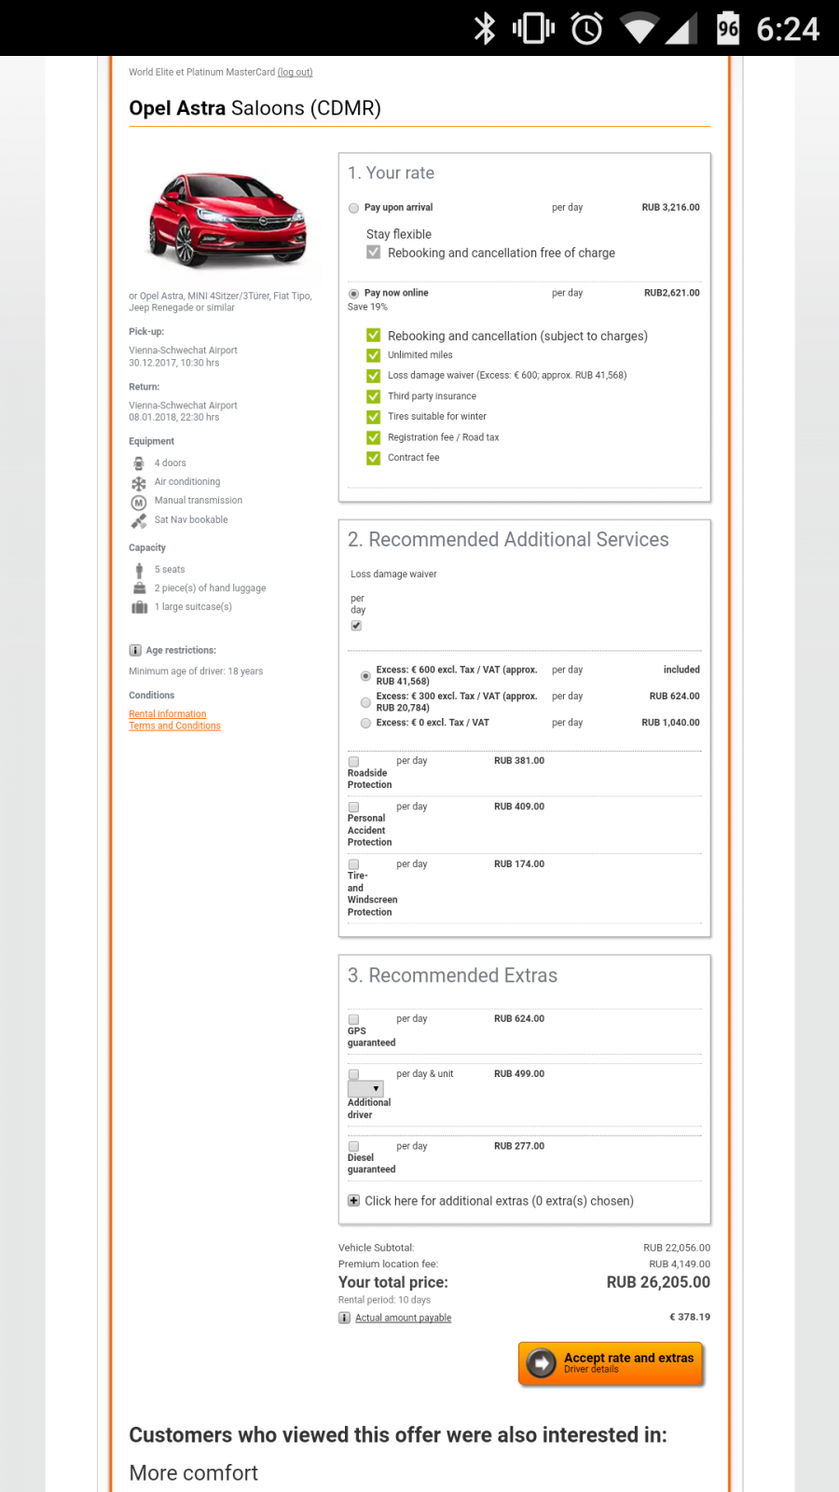Enable Diesel guaranteed checkbox

(353, 1147)
